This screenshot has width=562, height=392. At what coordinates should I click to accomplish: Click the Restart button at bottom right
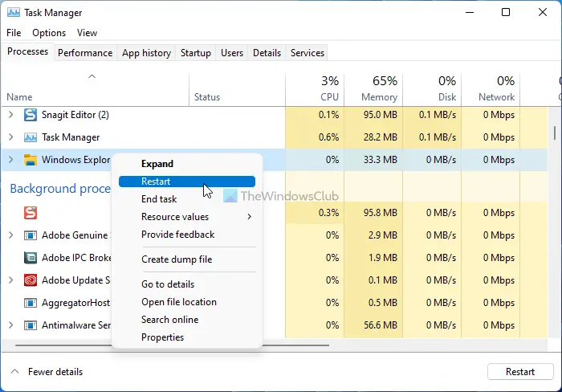[520, 372]
